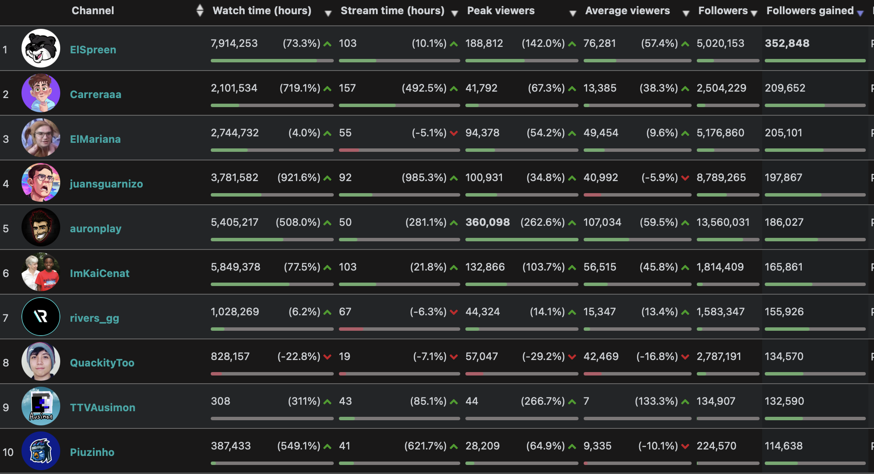The image size is (874, 474).
Task: Click ElSpreen's panda avatar icon
Action: tap(41, 48)
